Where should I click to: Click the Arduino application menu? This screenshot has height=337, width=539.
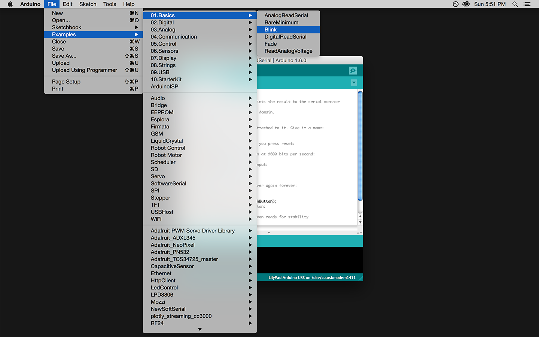[x=30, y=4]
